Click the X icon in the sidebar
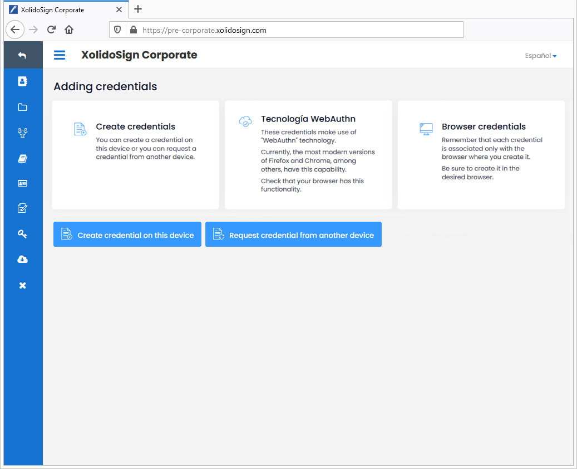 tap(22, 286)
